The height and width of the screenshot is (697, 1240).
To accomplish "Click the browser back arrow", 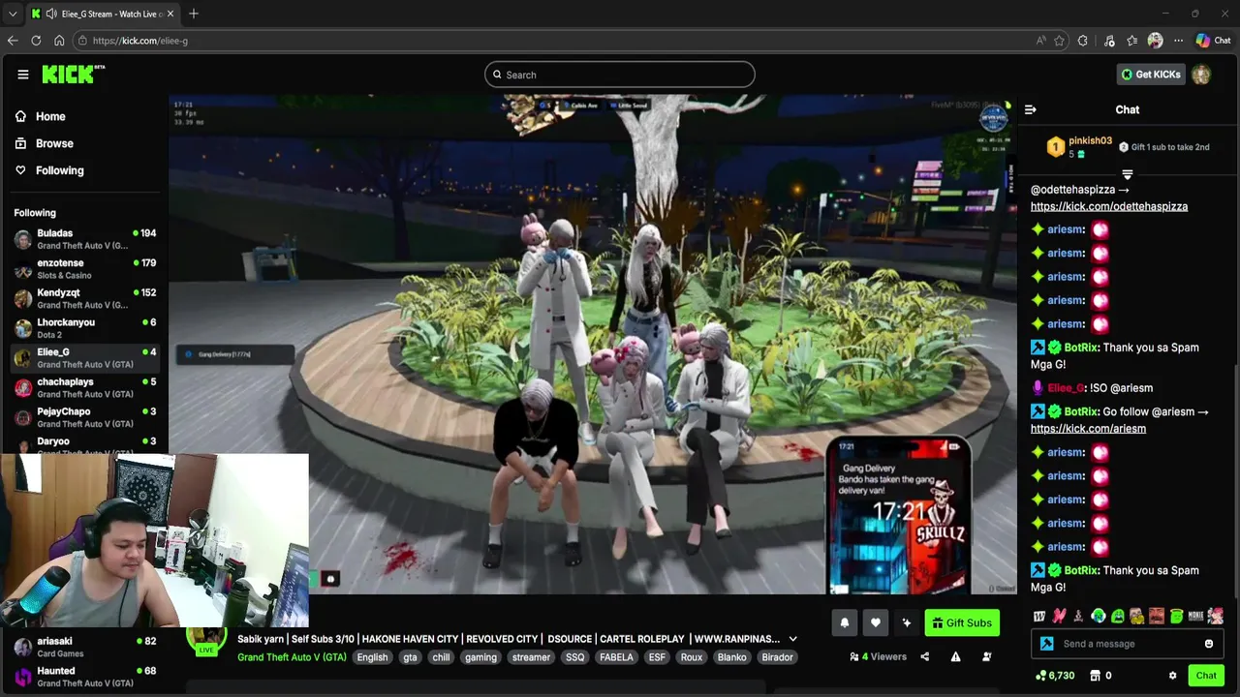I will 13,41.
